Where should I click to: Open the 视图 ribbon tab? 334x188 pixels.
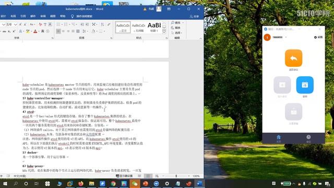[x=53, y=16]
